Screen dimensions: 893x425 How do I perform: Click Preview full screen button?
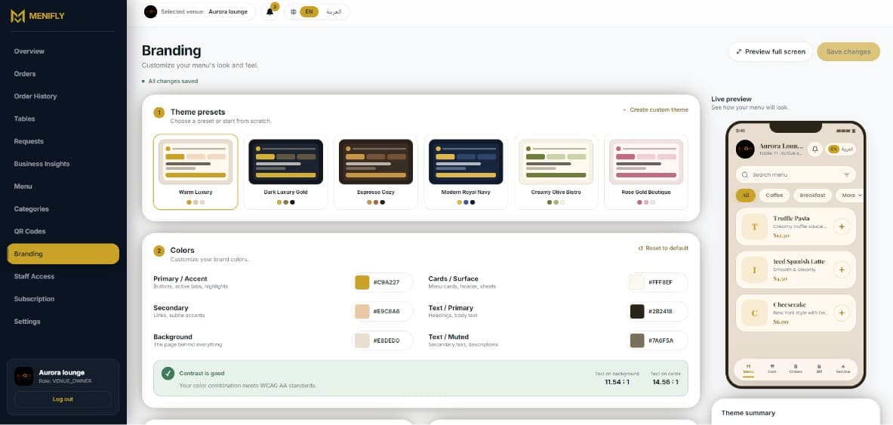tap(771, 51)
